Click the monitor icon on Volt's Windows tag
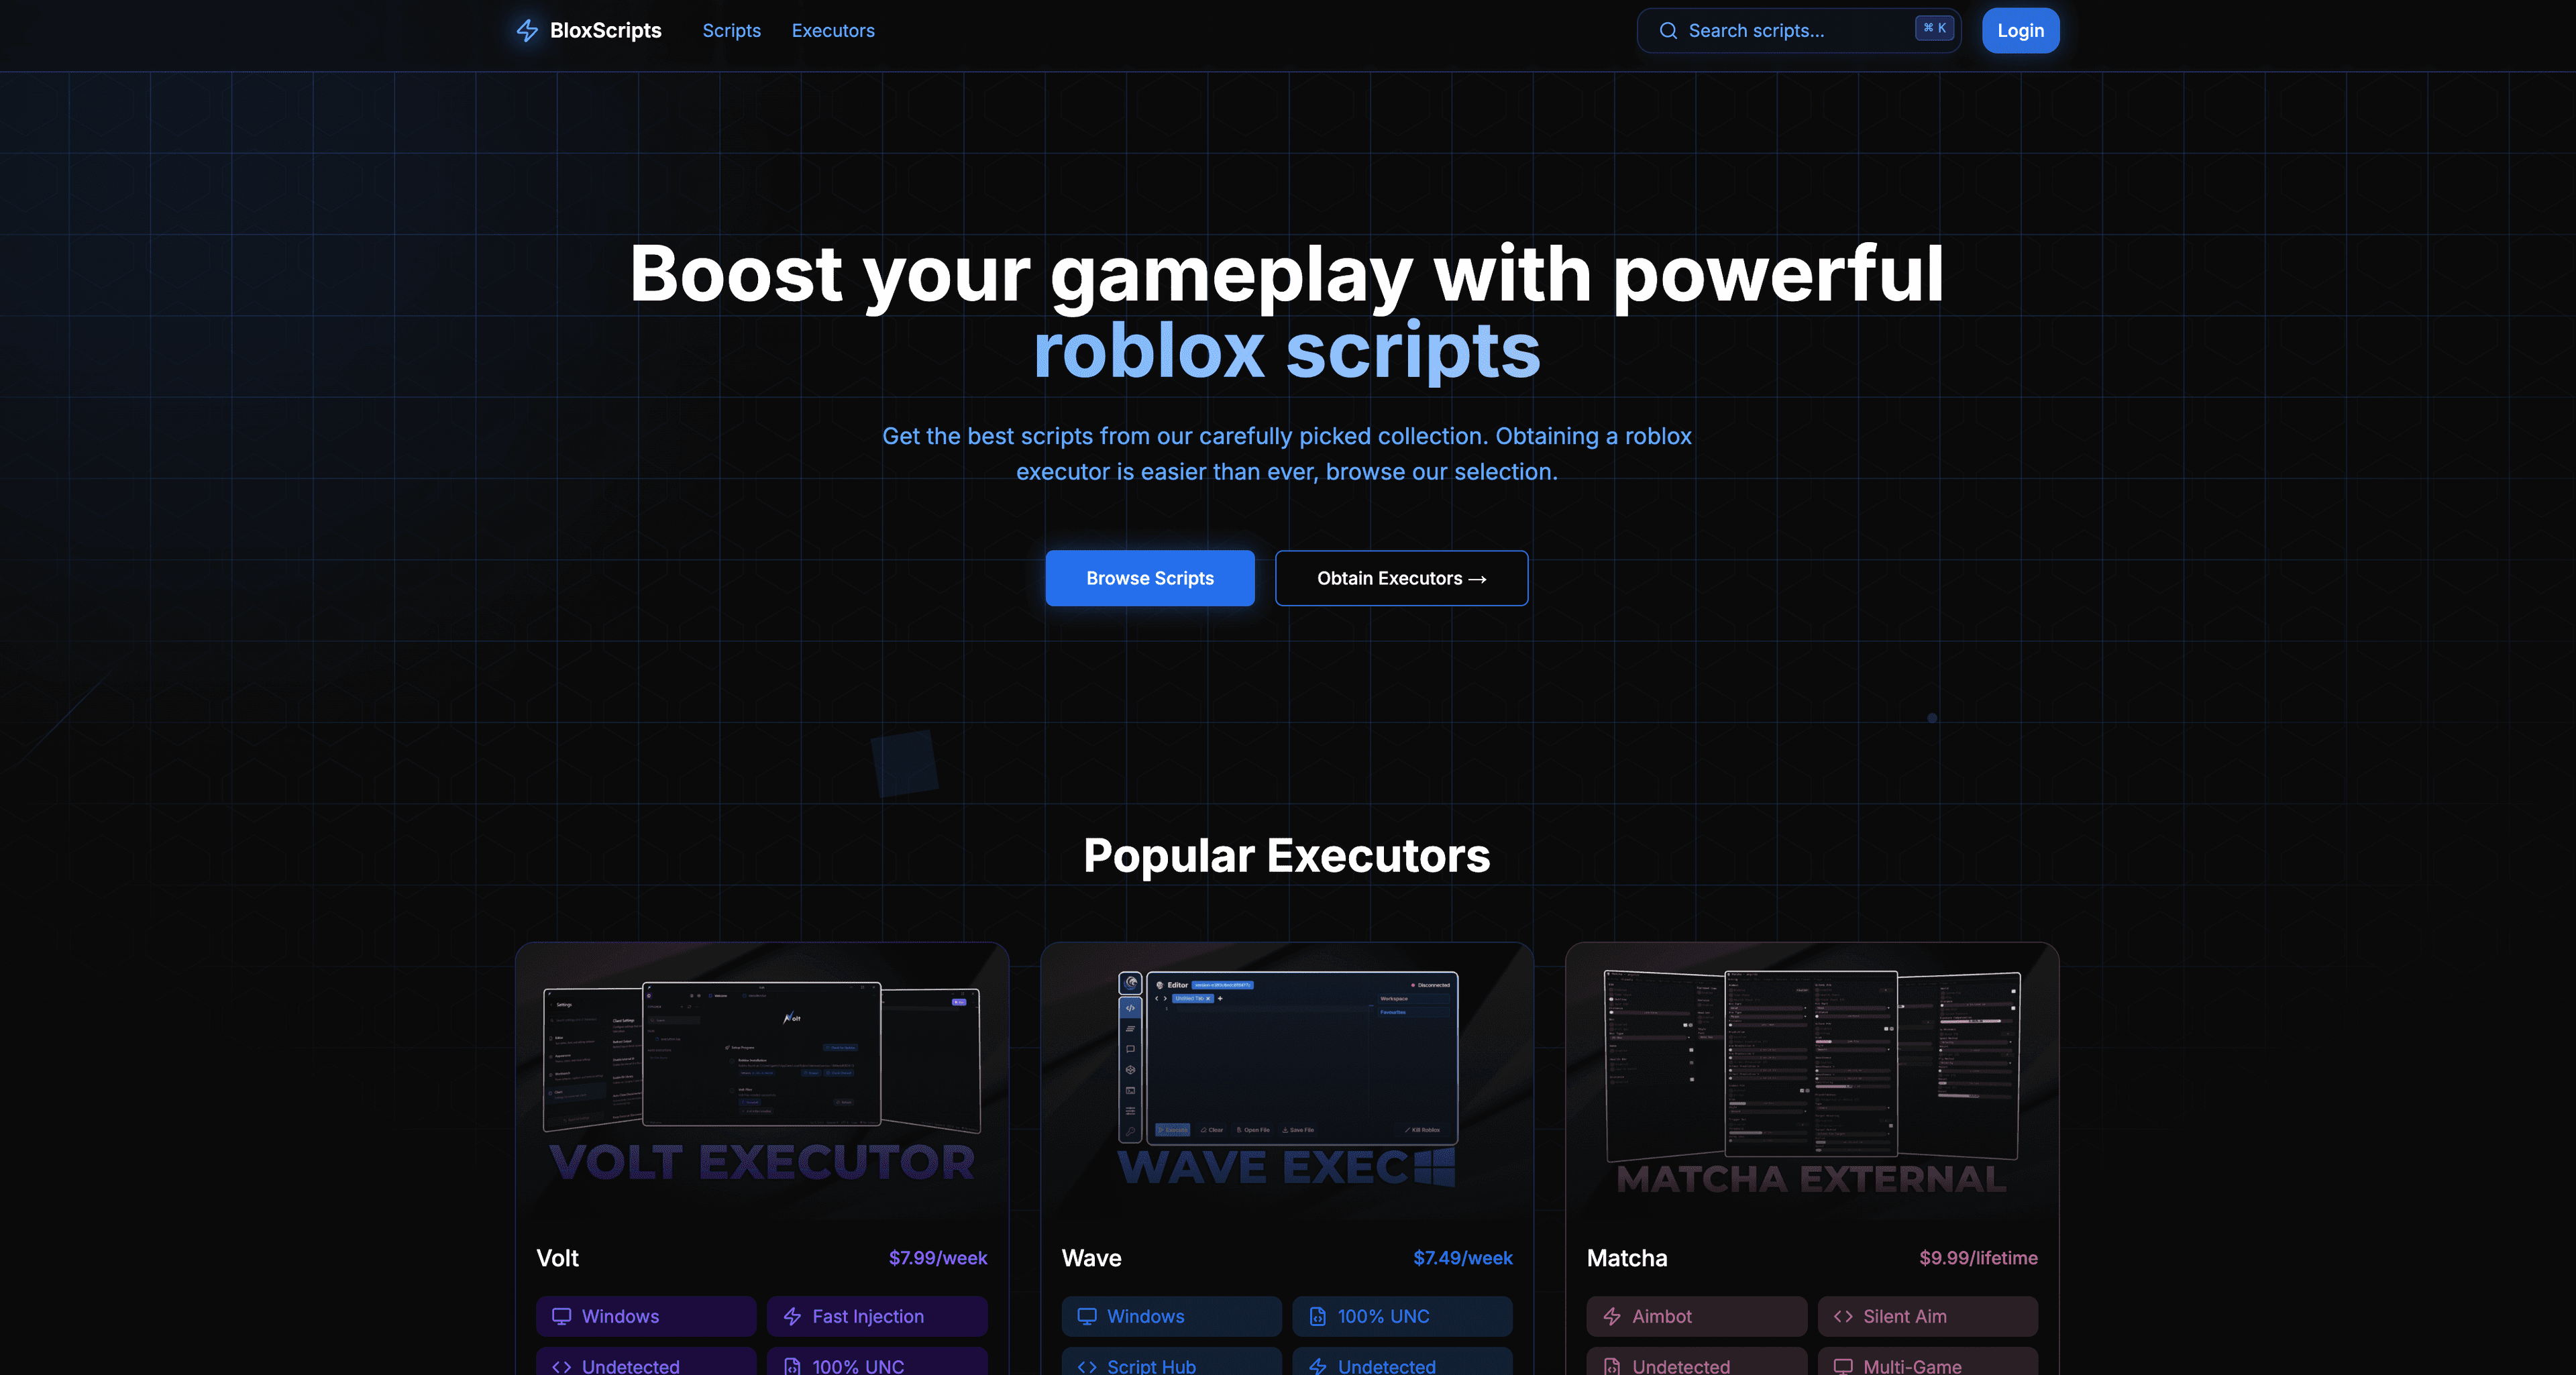The image size is (2576, 1375). click(x=562, y=1316)
